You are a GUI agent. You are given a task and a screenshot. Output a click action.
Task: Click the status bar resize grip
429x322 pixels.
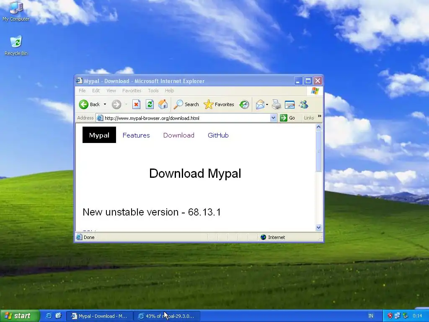pos(320,239)
